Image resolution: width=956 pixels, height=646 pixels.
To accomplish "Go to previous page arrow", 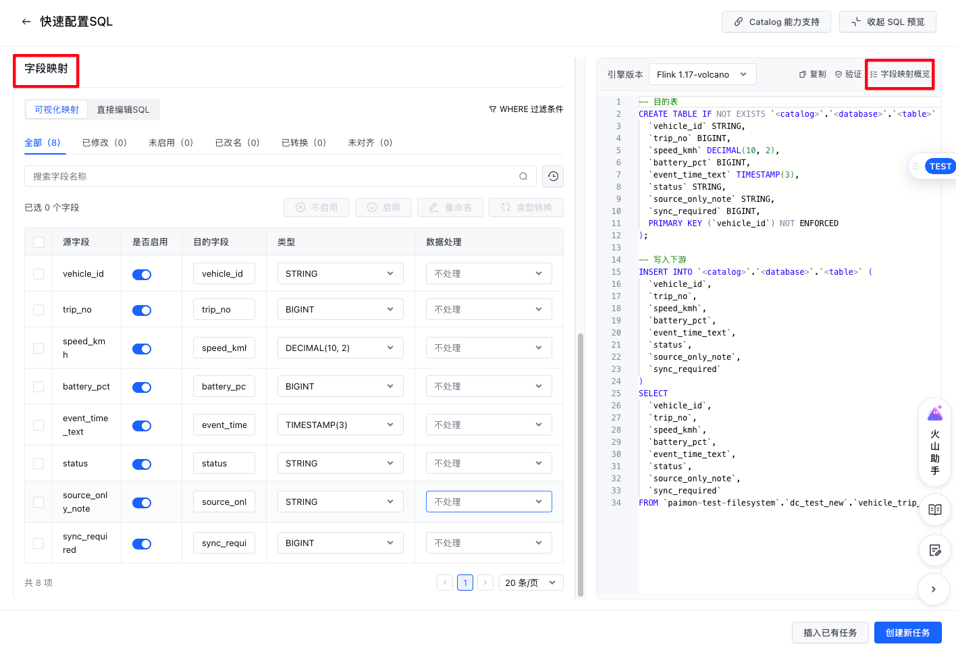I will (445, 583).
